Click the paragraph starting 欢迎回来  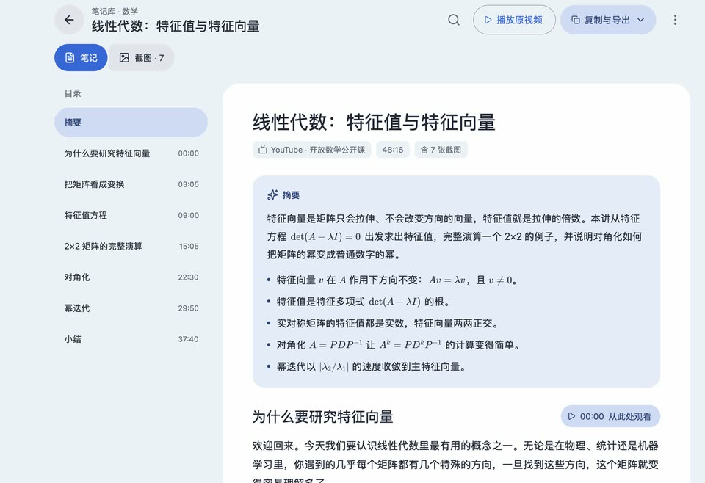pyautogui.click(x=455, y=463)
